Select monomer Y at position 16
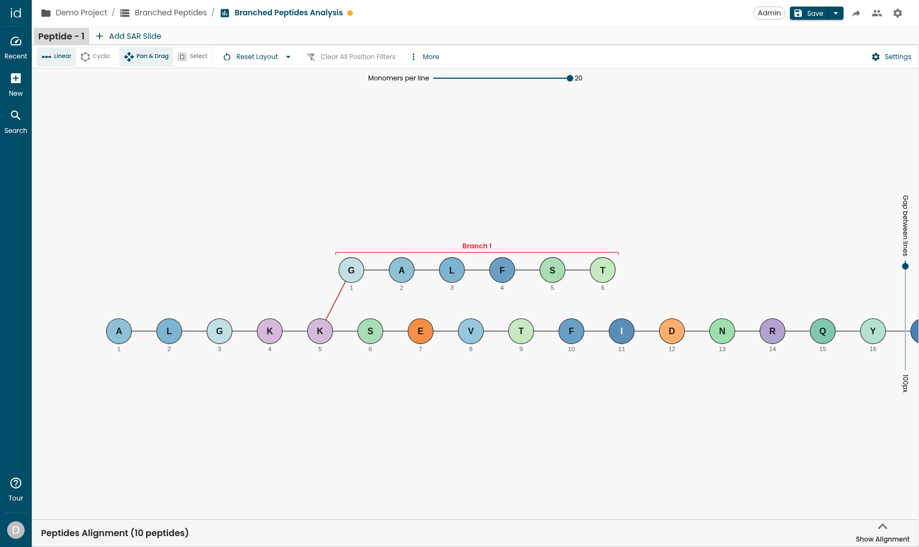The height and width of the screenshot is (547, 919). point(873,331)
